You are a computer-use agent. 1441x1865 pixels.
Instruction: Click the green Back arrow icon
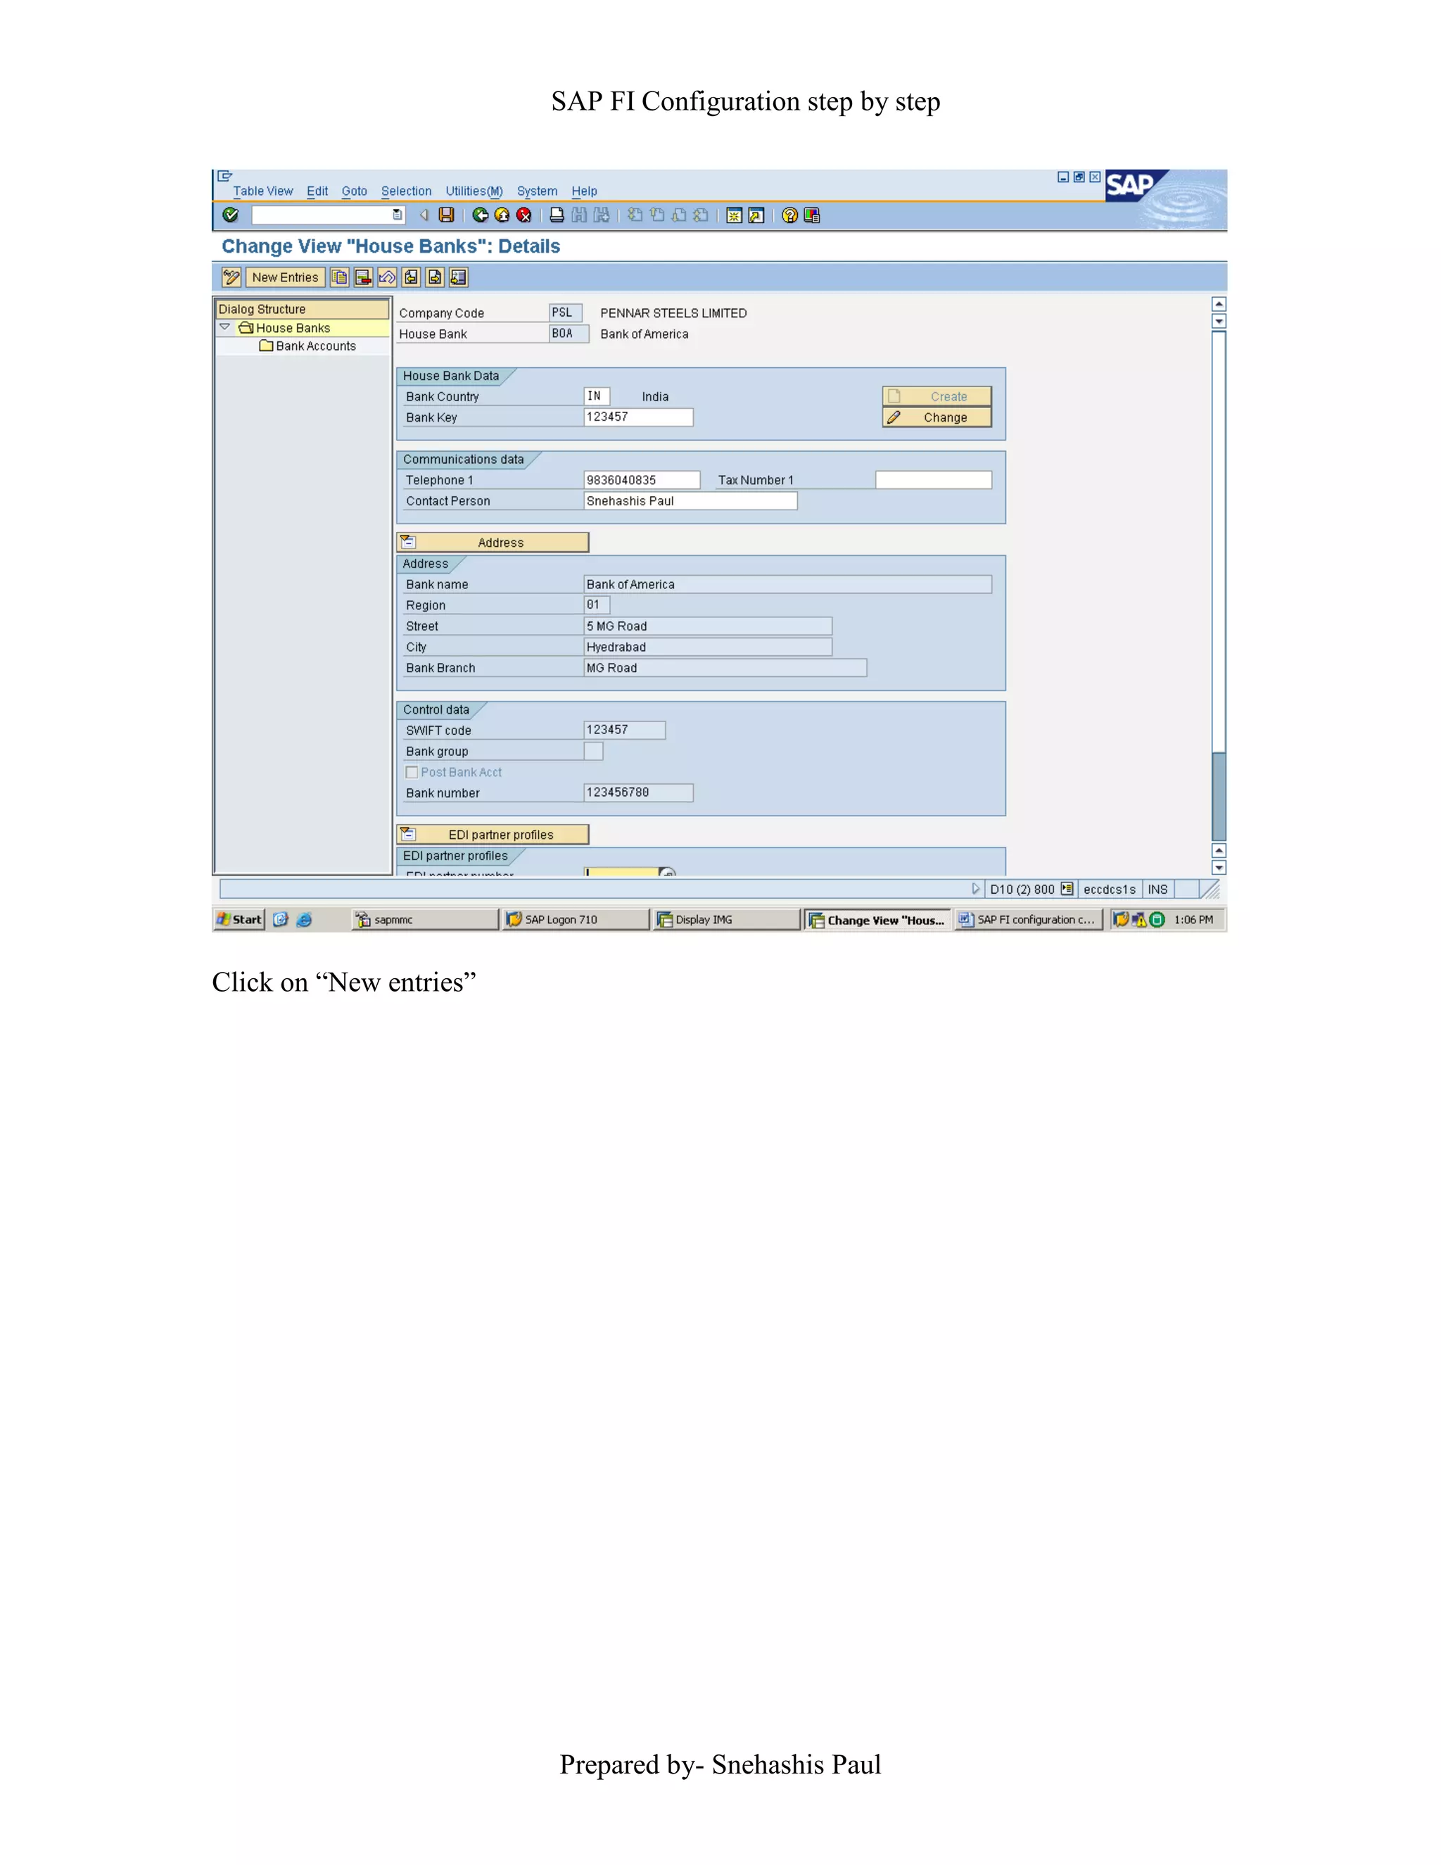coord(481,215)
